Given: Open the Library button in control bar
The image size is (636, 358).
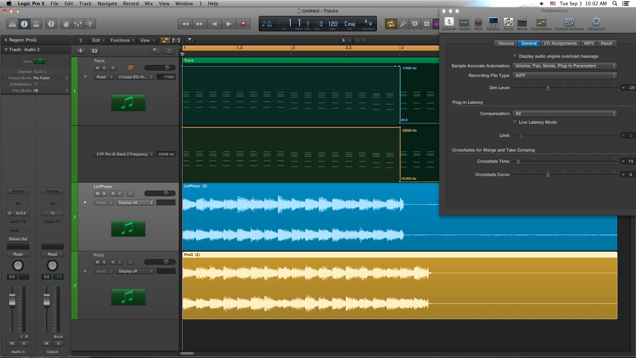Looking at the screenshot, I should (12, 24).
